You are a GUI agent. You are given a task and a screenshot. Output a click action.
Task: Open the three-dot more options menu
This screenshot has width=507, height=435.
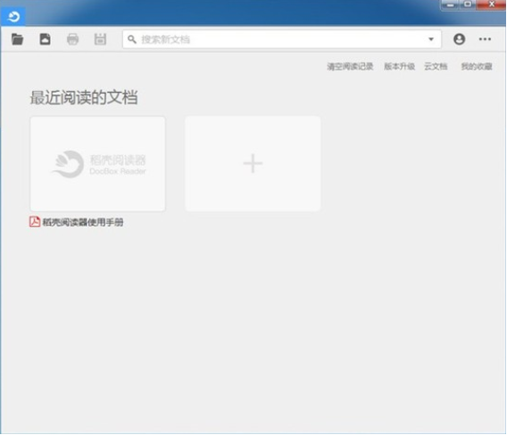tap(485, 39)
